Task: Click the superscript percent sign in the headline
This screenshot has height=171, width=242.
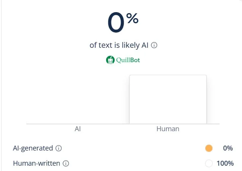Action: pyautogui.click(x=132, y=18)
